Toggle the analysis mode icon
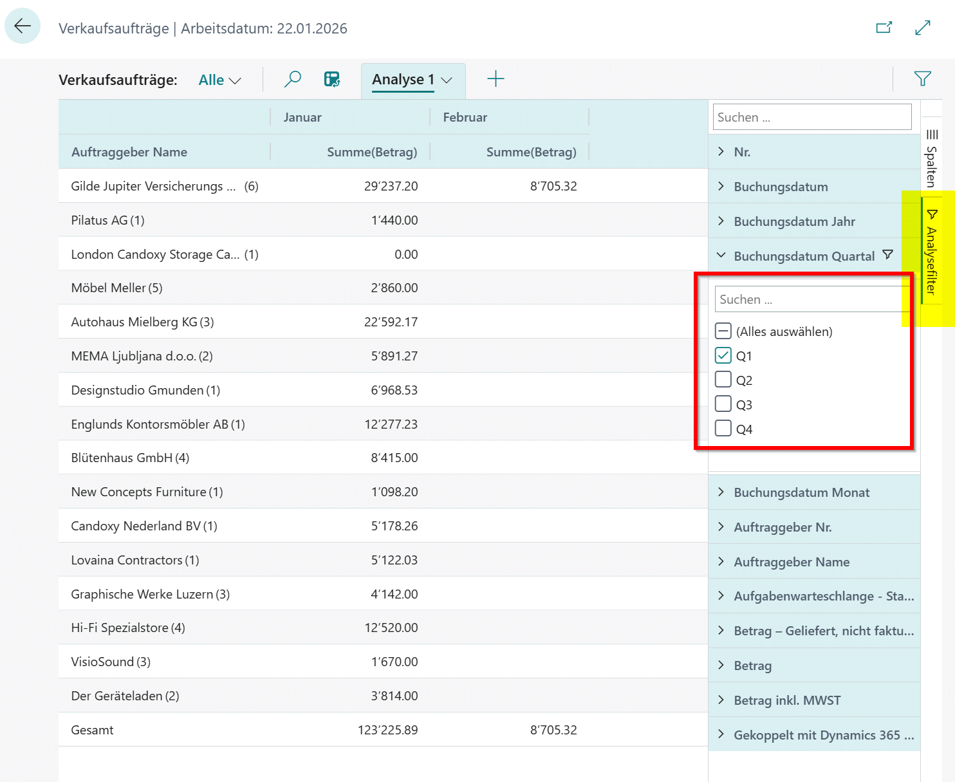Image resolution: width=955 pixels, height=782 pixels. [x=332, y=79]
